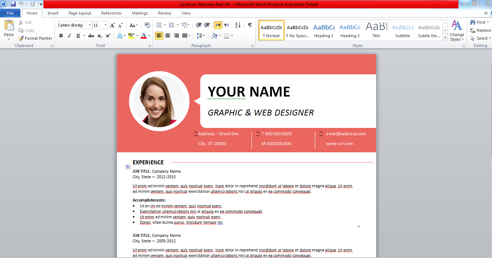The image size is (492, 258).
Task: Open the font name dropdown
Action: [90, 25]
